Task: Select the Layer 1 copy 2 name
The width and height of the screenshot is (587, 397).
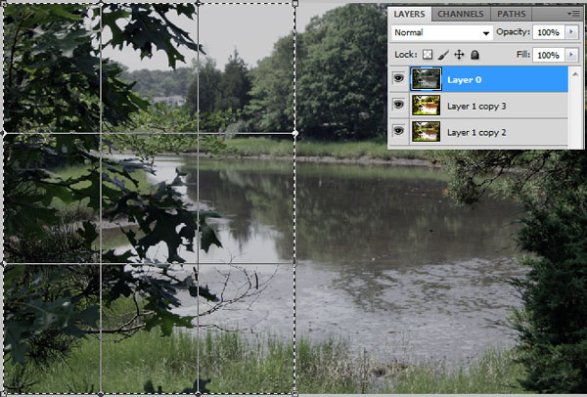Action: click(x=476, y=132)
